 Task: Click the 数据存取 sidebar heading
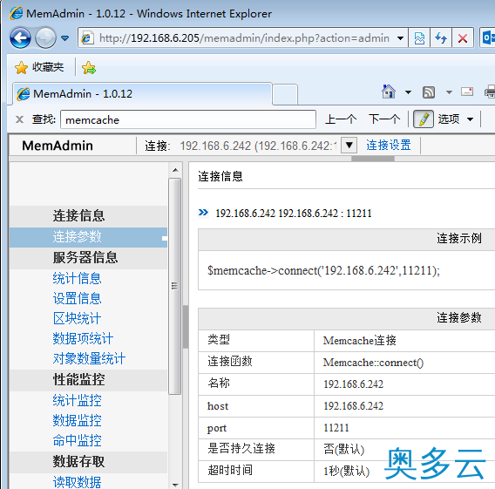click(x=79, y=461)
